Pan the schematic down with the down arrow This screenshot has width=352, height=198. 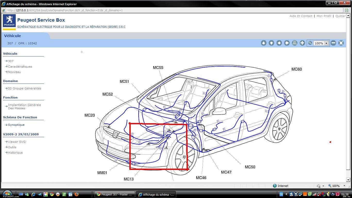pos(271,43)
